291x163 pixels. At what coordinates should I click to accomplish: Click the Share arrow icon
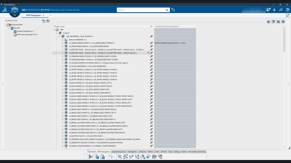[281, 10]
